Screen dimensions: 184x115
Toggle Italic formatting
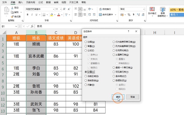point(32,14)
